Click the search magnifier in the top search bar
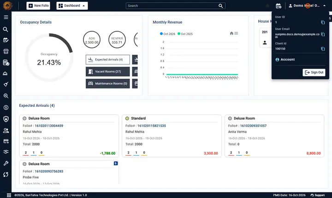 pos(220,6)
